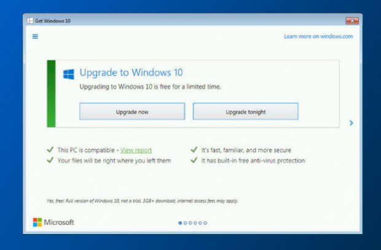
Task: Open the hamburger menu icon
Action: (35, 36)
